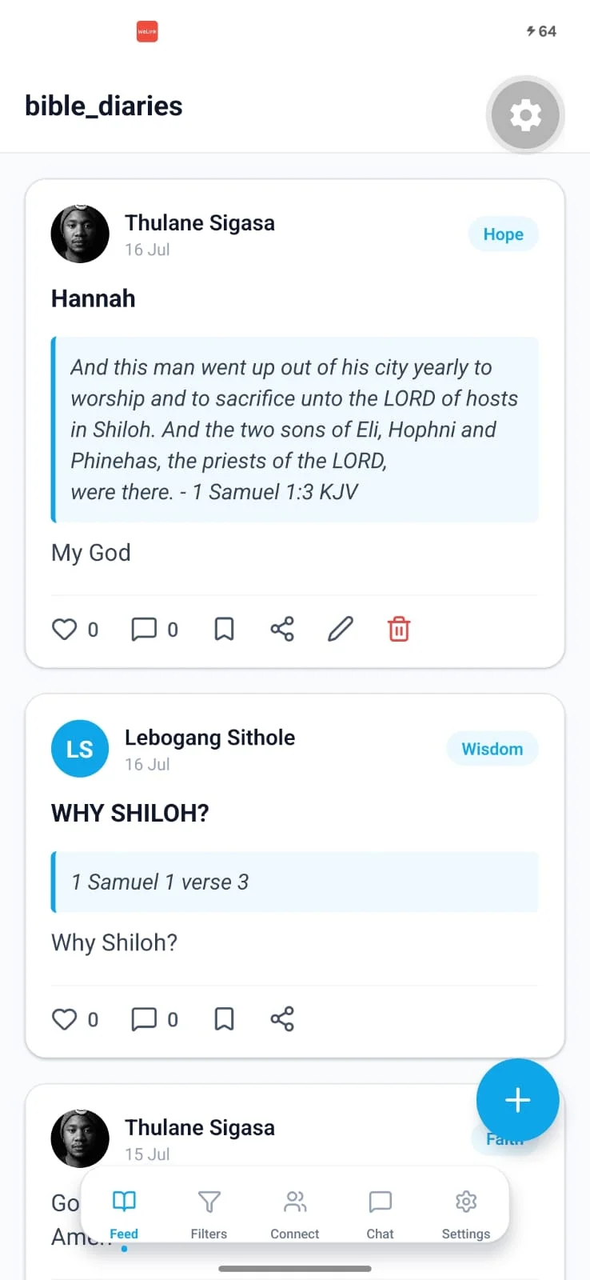Share the Hannah post

[282, 630]
